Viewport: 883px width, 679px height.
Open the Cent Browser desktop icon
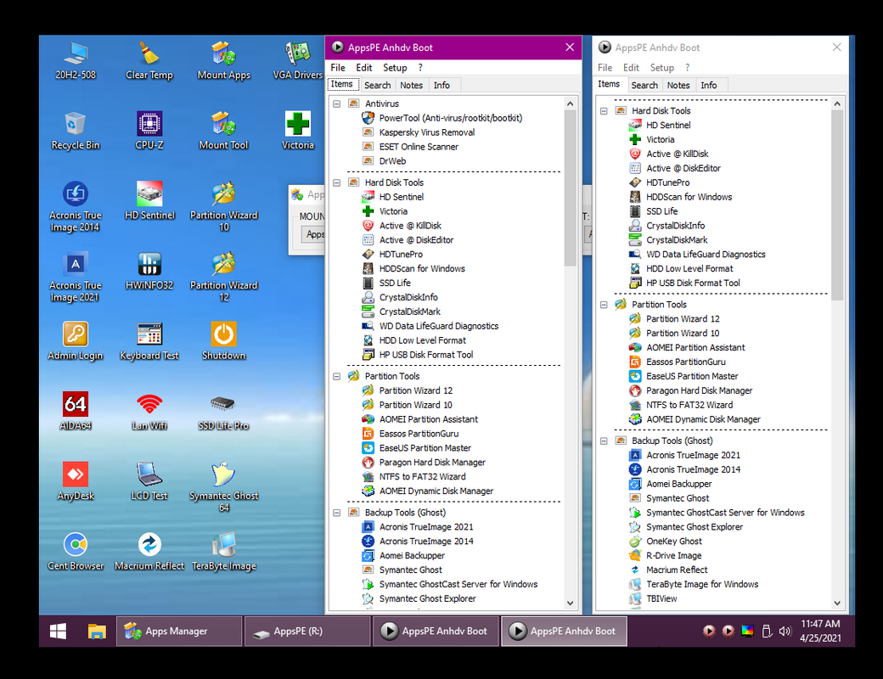coord(76,551)
